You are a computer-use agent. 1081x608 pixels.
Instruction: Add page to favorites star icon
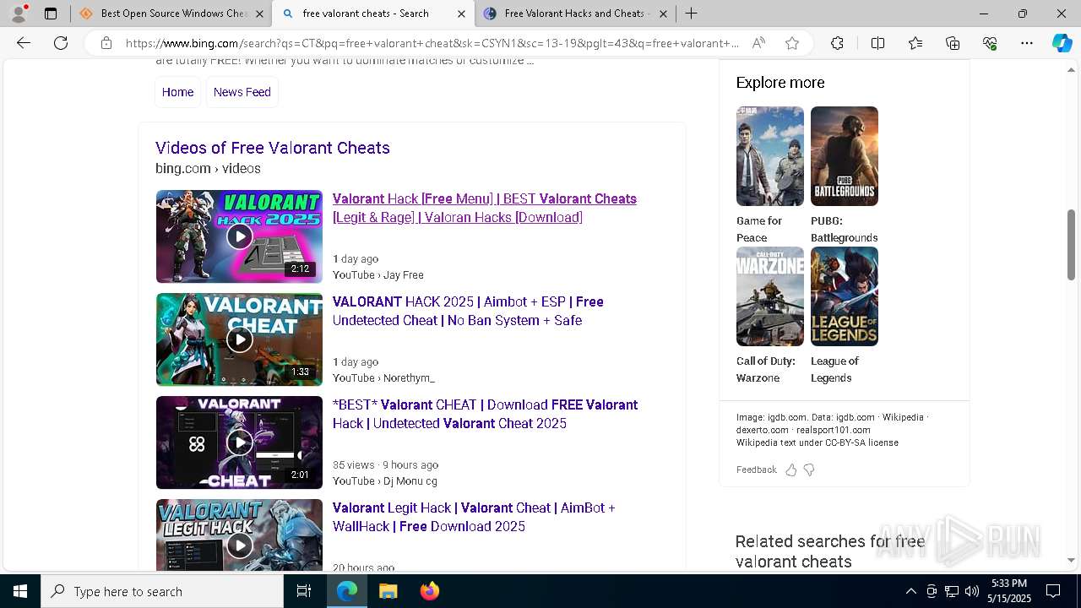(792, 43)
